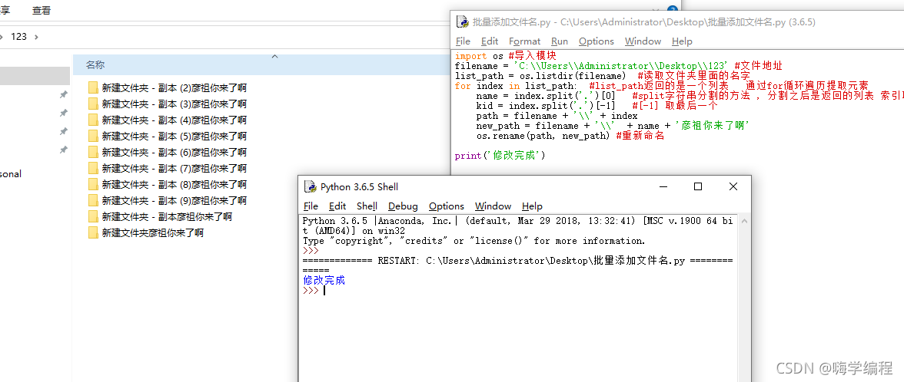The height and width of the screenshot is (382, 904).
Task: Sort by the 名称 column header
Action: (x=95, y=65)
